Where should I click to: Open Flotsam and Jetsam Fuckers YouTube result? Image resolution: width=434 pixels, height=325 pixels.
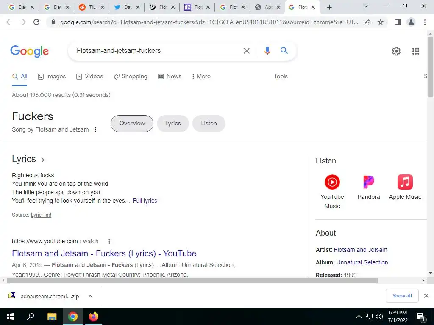[x=104, y=253]
